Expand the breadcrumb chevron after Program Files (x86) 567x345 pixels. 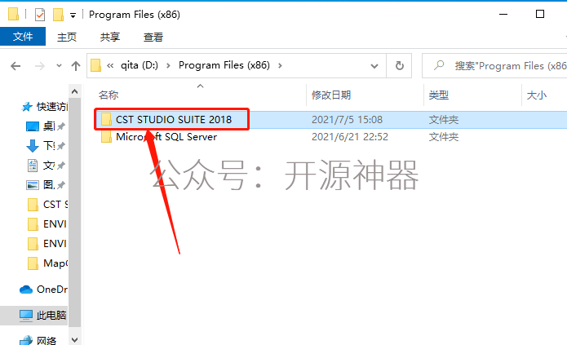coord(280,65)
